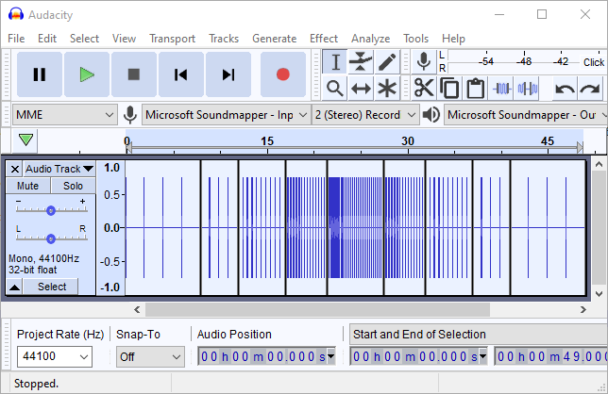Image resolution: width=608 pixels, height=394 pixels.
Task: Click vertical scrollbar down arrow
Action: coord(599,294)
